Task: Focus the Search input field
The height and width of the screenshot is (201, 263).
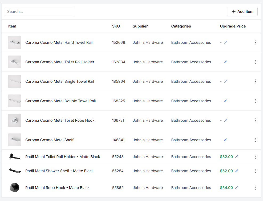Action: [39, 11]
